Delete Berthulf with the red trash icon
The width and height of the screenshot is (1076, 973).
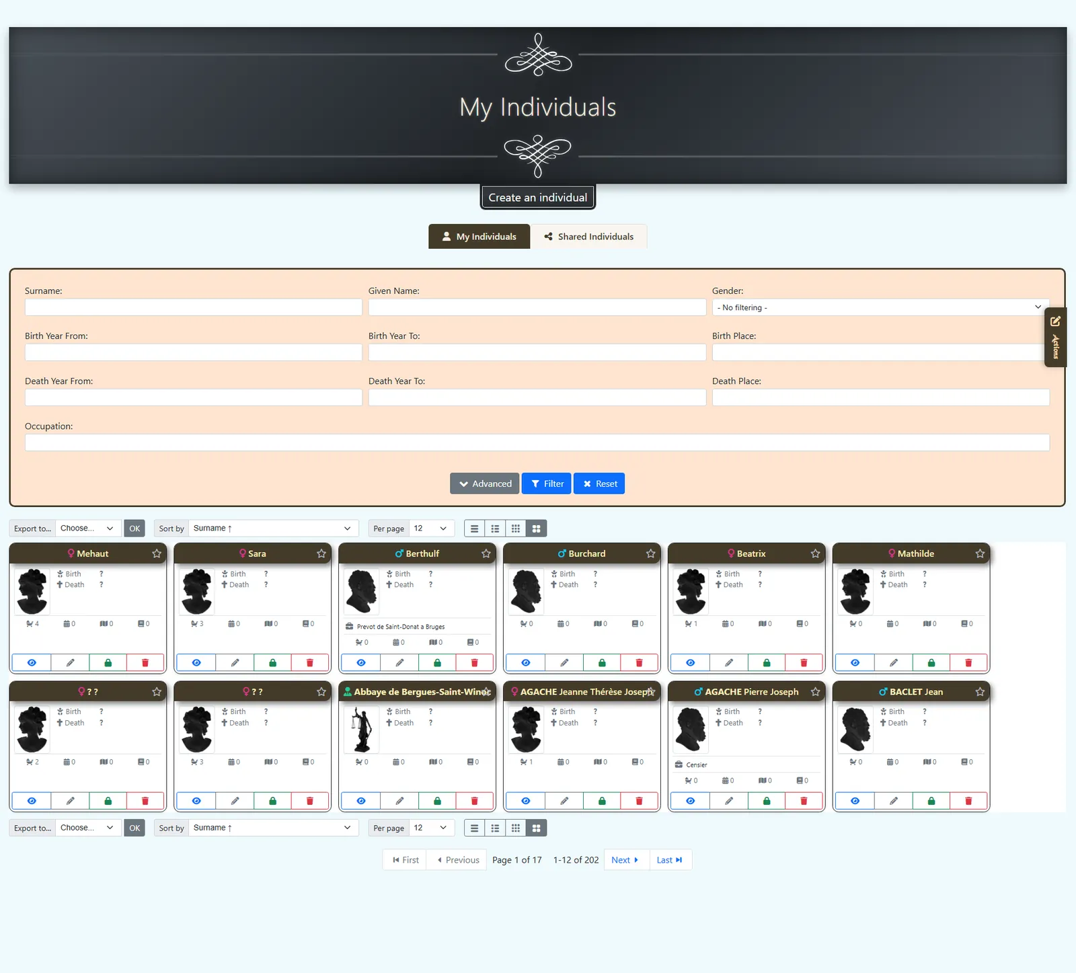[x=474, y=663]
